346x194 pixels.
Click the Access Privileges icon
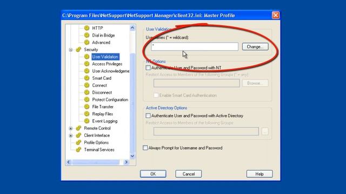coord(86,64)
